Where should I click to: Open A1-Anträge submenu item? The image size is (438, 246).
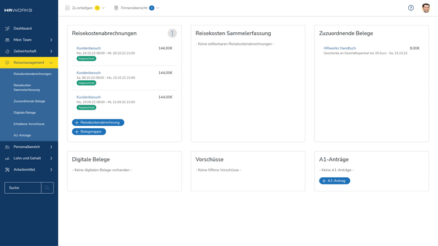tap(23, 135)
